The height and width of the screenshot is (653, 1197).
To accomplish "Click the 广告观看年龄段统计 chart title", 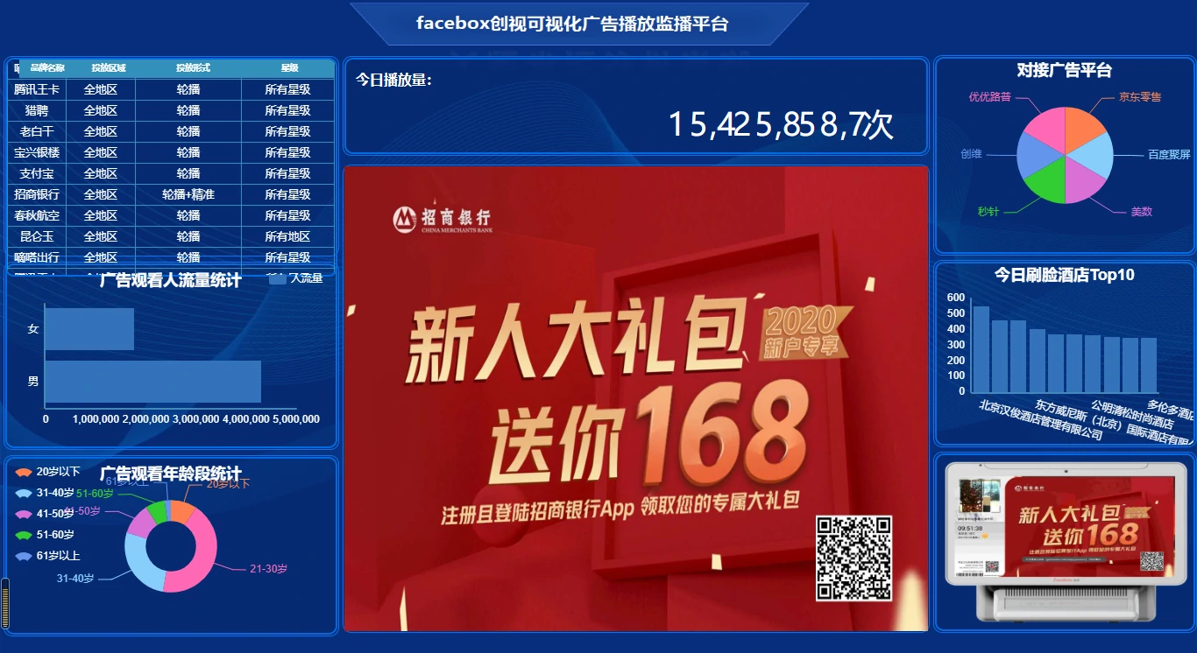I will coord(171,474).
